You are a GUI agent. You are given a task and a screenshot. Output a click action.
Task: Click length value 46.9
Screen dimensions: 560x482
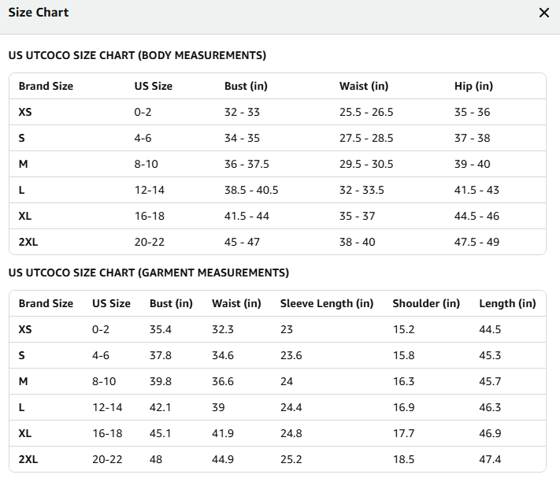pos(490,433)
